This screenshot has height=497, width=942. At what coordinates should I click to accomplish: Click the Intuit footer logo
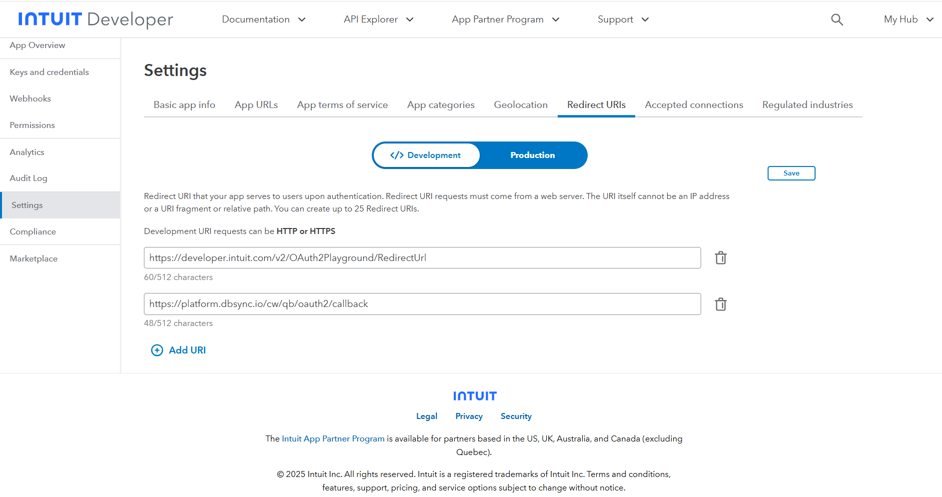click(x=474, y=396)
